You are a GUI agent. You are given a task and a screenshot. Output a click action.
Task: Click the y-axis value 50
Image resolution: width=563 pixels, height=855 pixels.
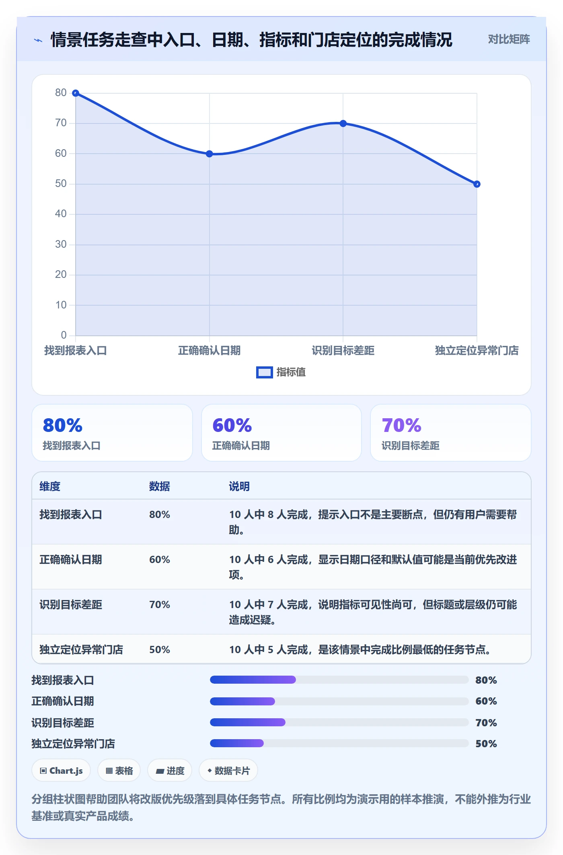click(x=61, y=184)
